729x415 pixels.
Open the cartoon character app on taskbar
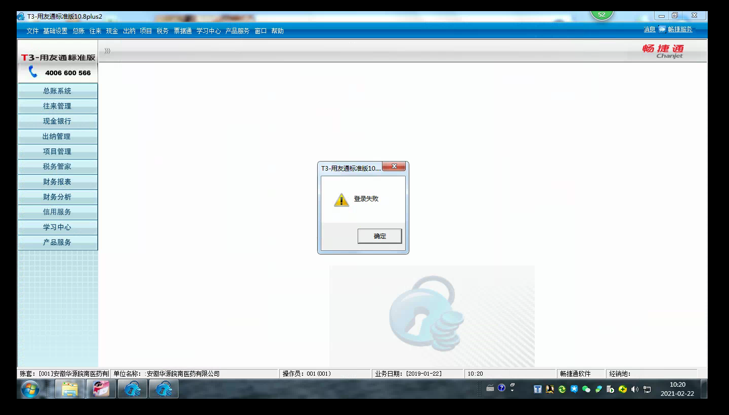point(101,389)
